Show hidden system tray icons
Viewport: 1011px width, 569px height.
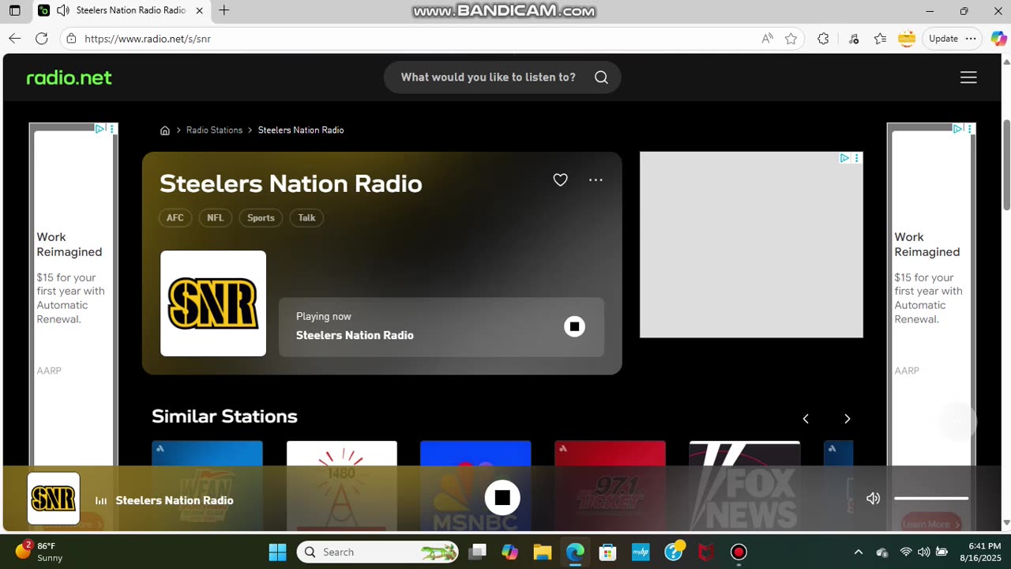(x=859, y=552)
